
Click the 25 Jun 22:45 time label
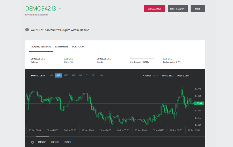pos(35,130)
